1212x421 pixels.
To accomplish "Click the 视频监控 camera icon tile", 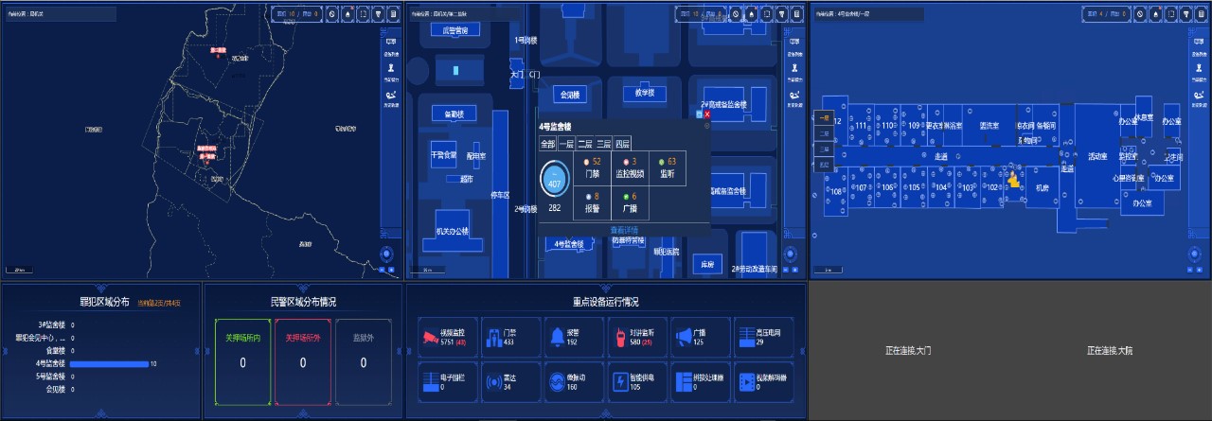I will [431, 337].
